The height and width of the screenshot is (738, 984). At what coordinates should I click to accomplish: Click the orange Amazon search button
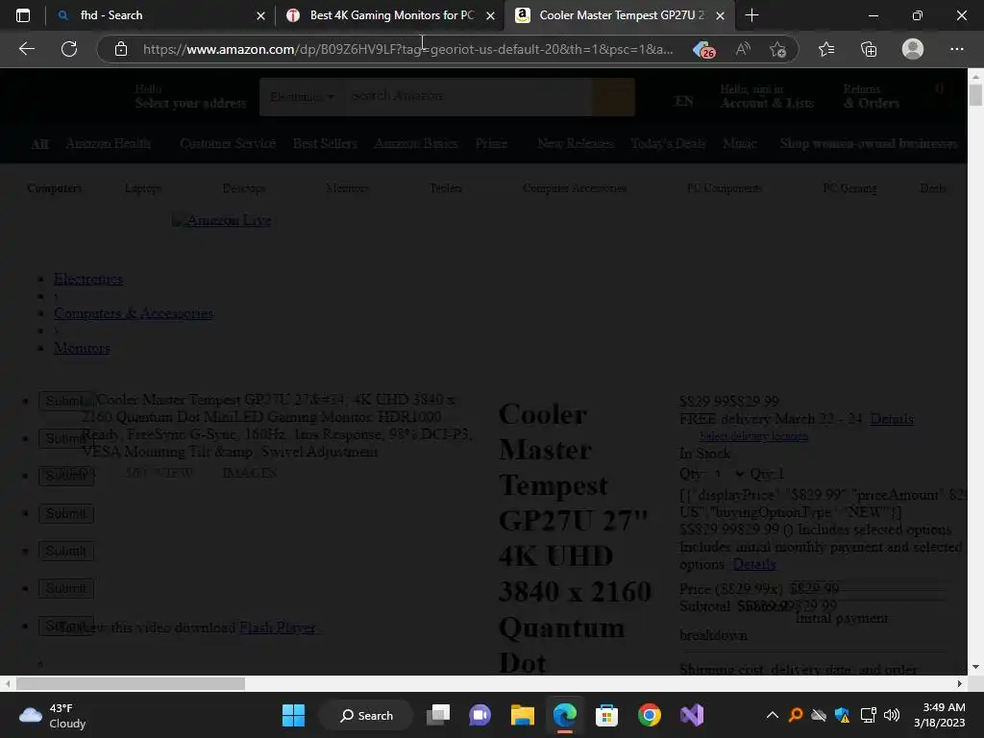(x=613, y=97)
